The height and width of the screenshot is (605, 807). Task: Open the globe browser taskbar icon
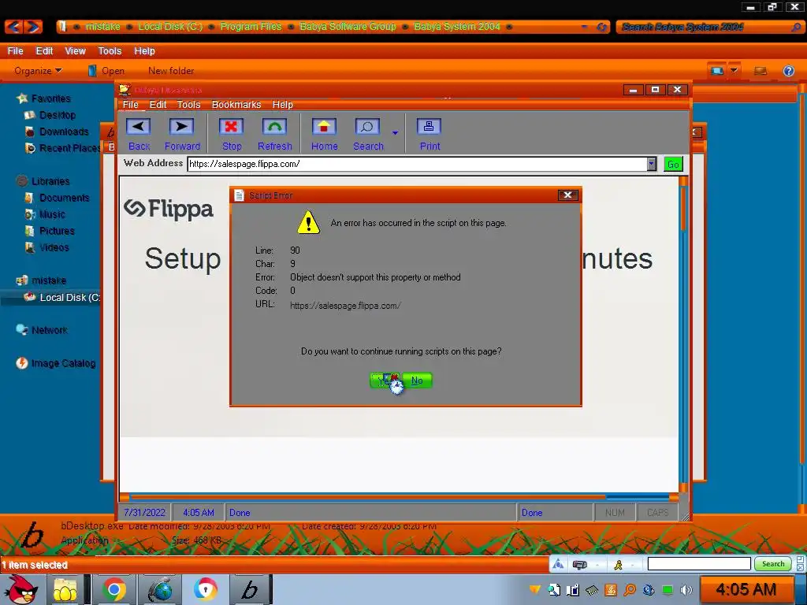click(x=161, y=589)
